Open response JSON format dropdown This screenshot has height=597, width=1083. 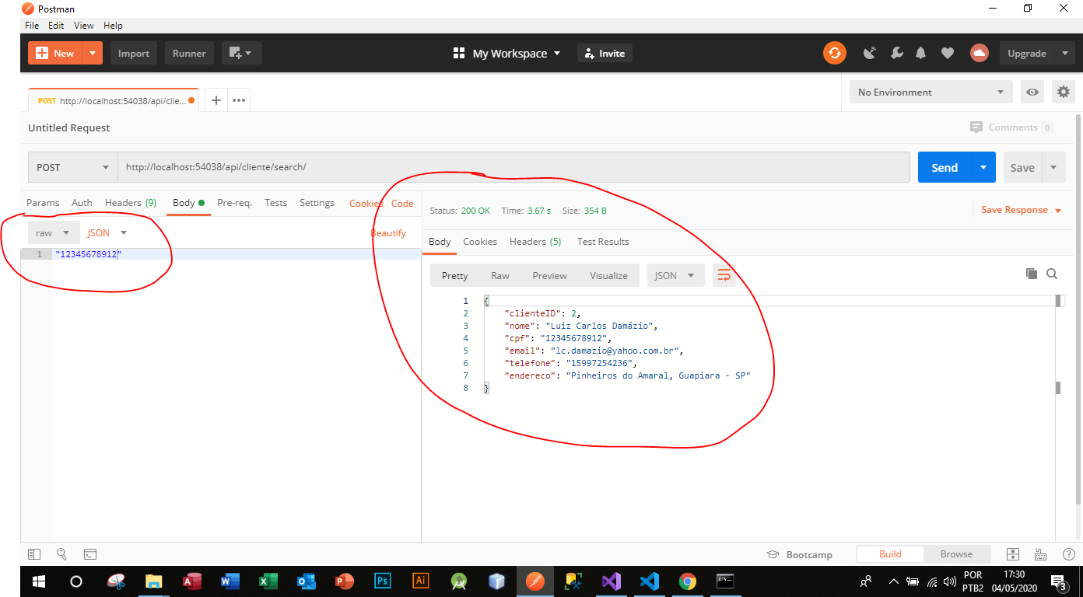coord(675,275)
